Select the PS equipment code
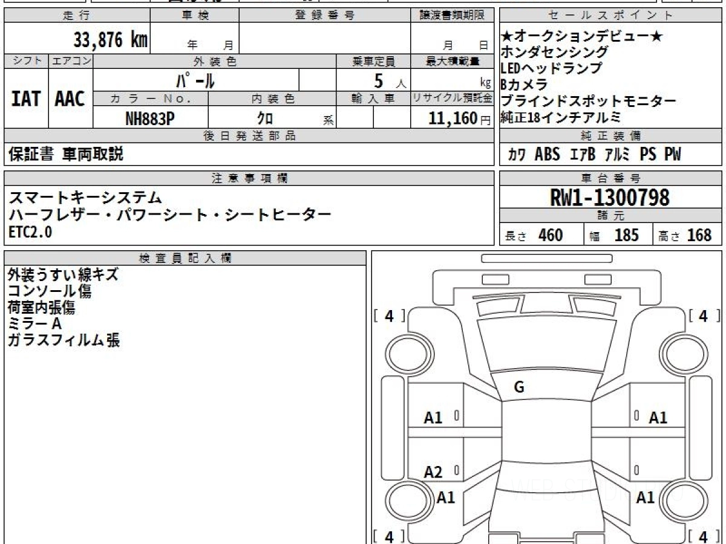Image resolution: width=726 pixels, height=544 pixels. 648,155
